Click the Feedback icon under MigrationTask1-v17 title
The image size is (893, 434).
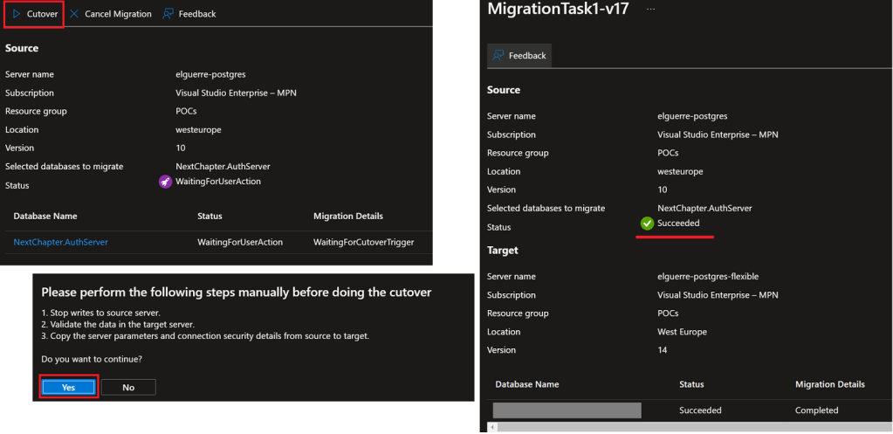(x=499, y=55)
